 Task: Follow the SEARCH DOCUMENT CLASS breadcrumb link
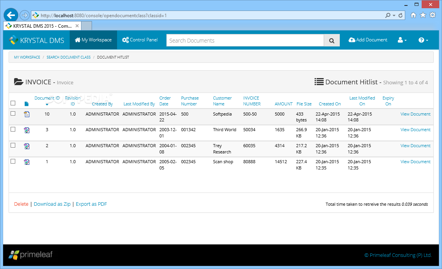(x=69, y=57)
